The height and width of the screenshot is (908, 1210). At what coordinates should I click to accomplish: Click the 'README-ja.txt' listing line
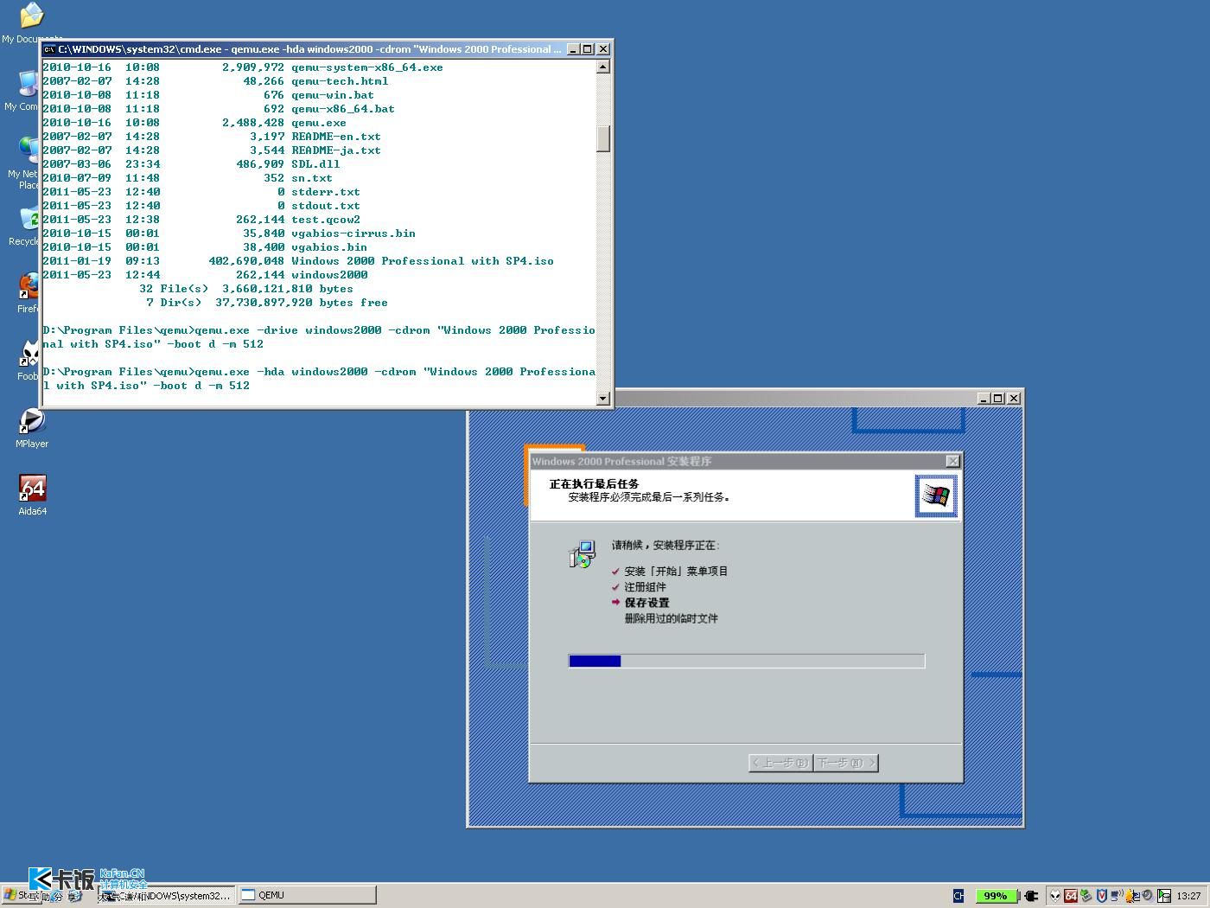212,150
